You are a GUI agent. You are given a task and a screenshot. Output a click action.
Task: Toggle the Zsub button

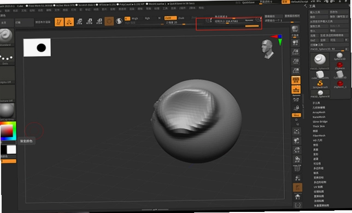(x=181, y=18)
